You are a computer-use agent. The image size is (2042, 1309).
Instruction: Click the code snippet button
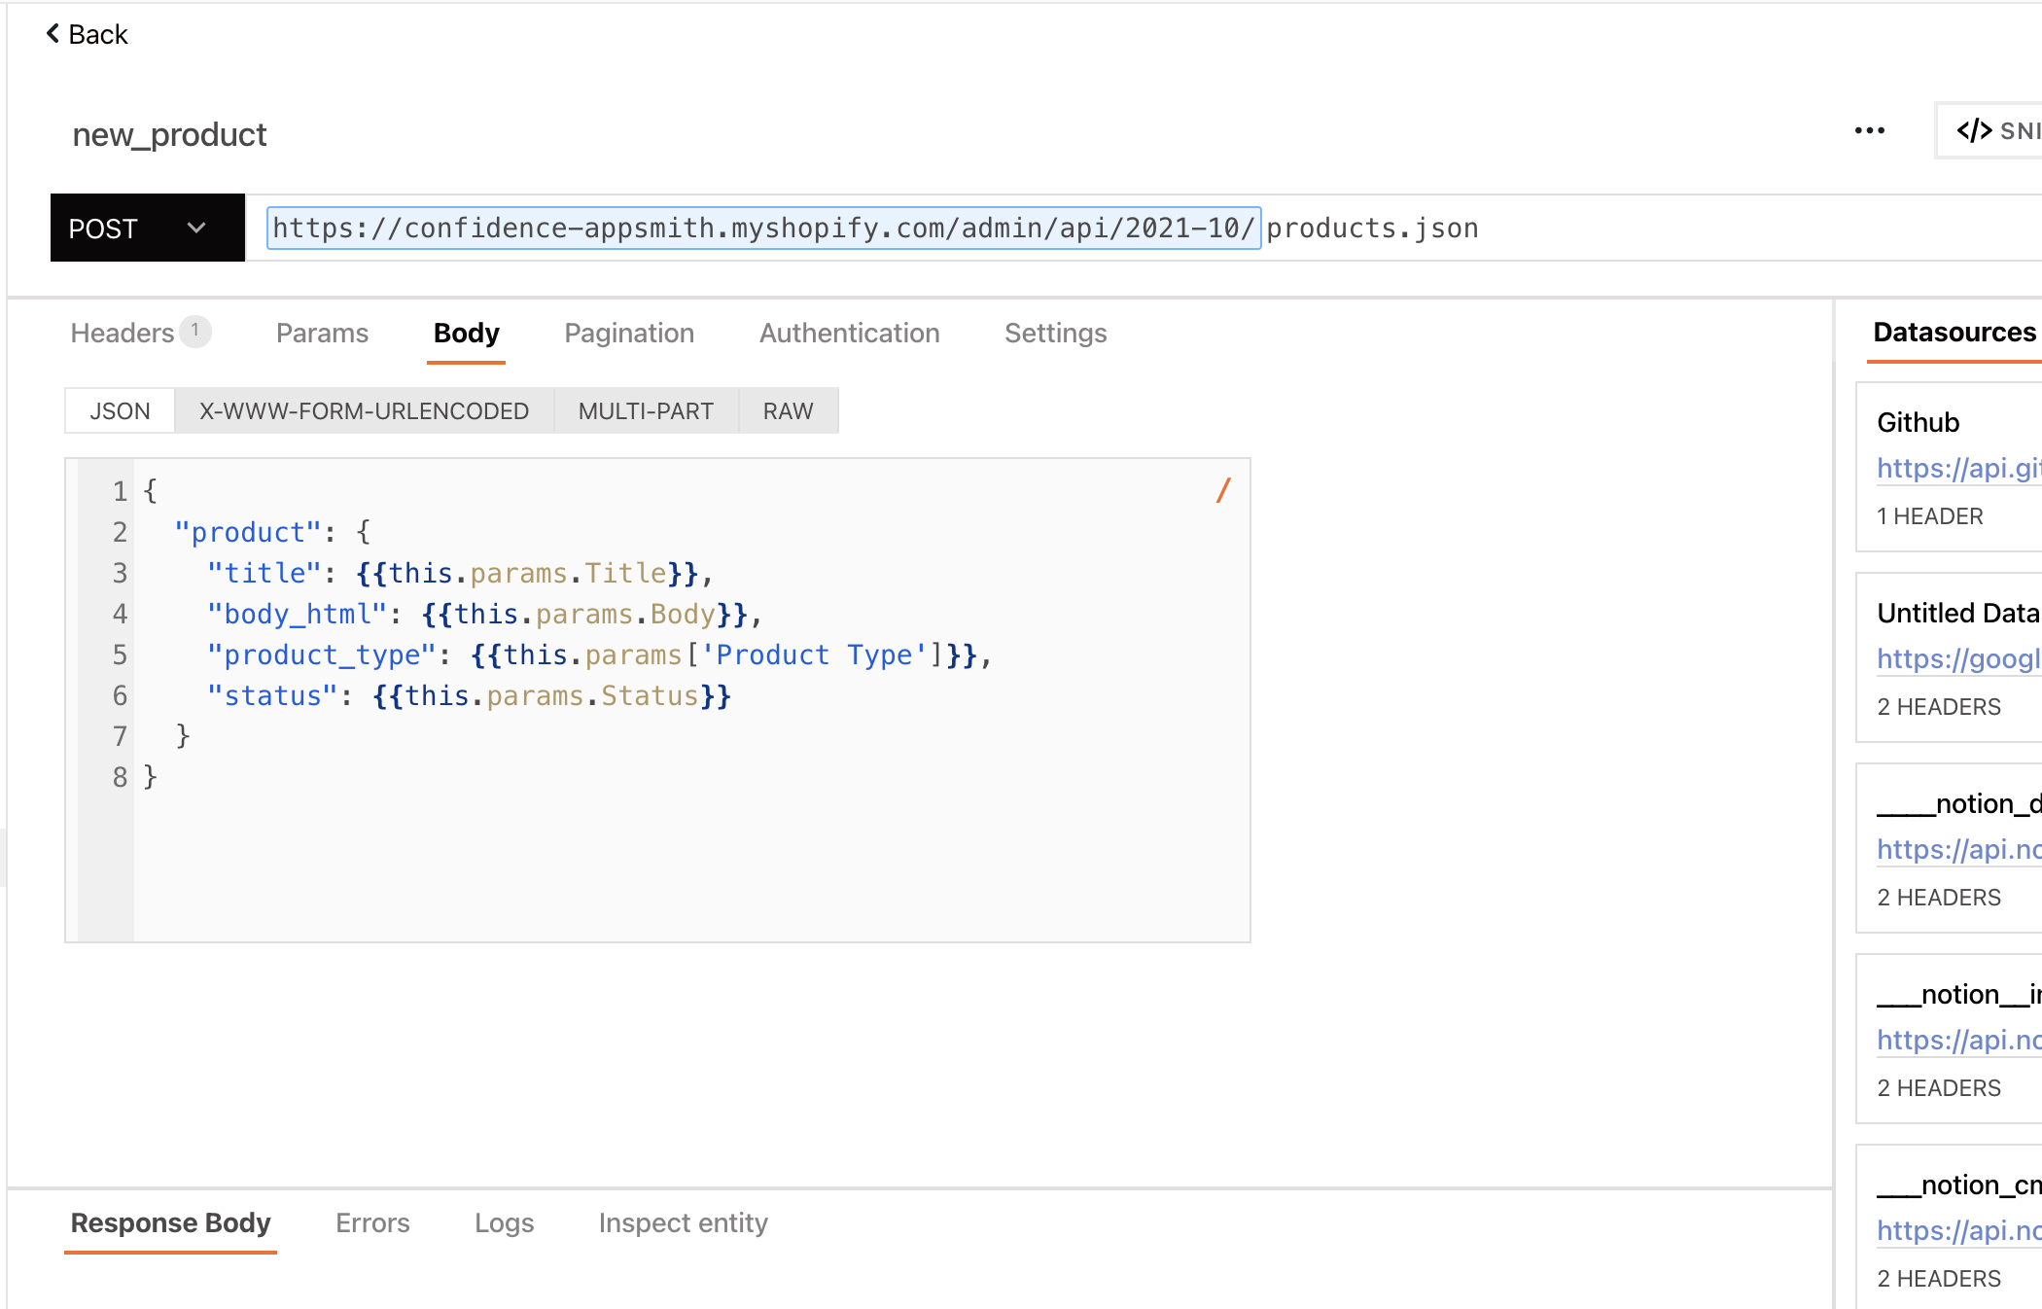tap(1989, 130)
